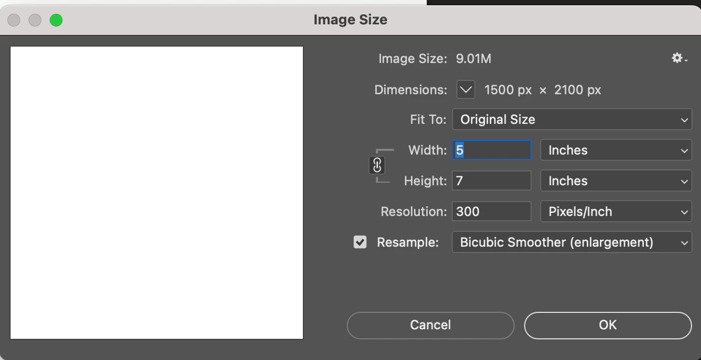
Task: Click into the Height input field
Action: (491, 181)
